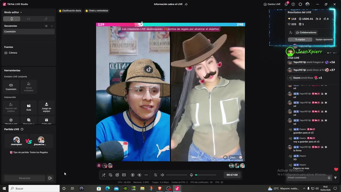341x192 pixels.
Task: Click the record button in toolbar
Action: (x=133, y=175)
